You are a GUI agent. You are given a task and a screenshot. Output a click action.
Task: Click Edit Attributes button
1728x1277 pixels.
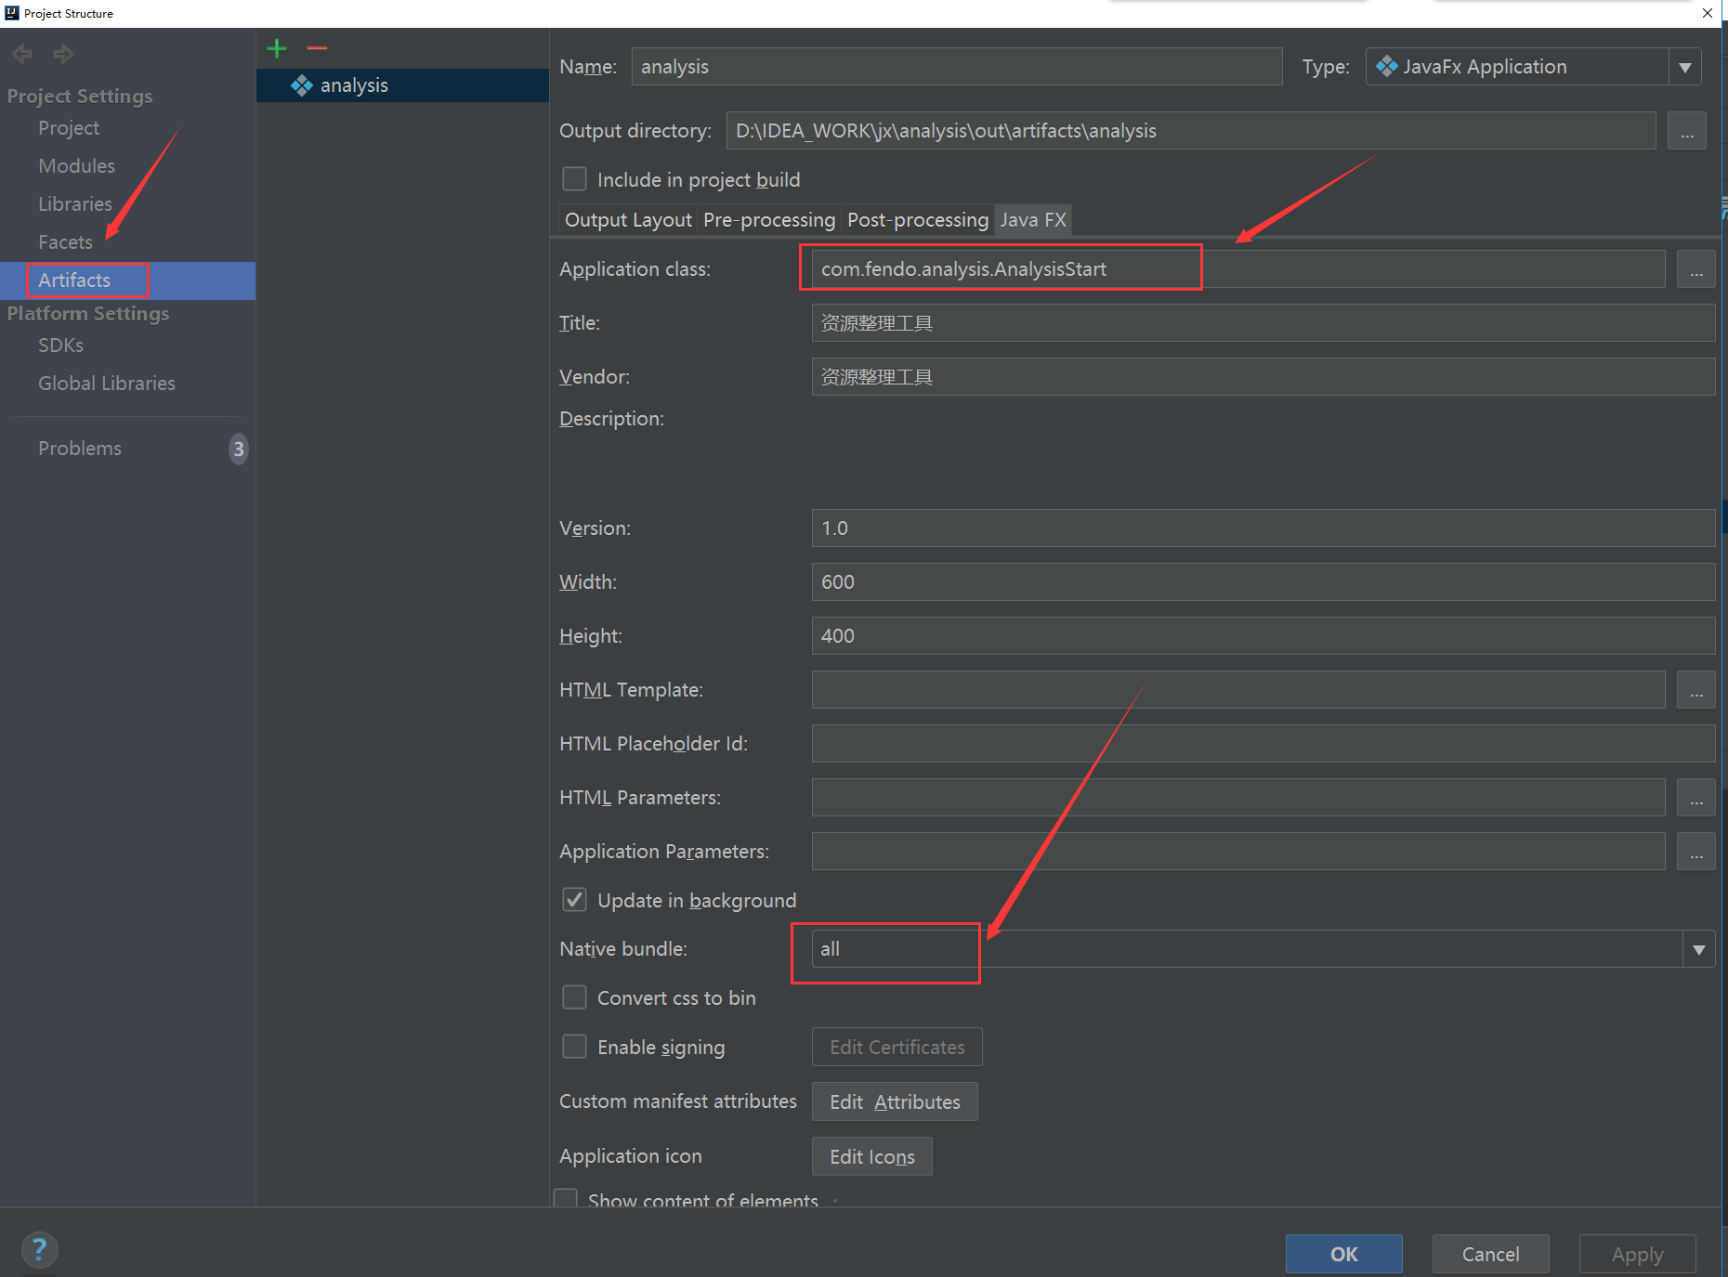click(895, 1101)
